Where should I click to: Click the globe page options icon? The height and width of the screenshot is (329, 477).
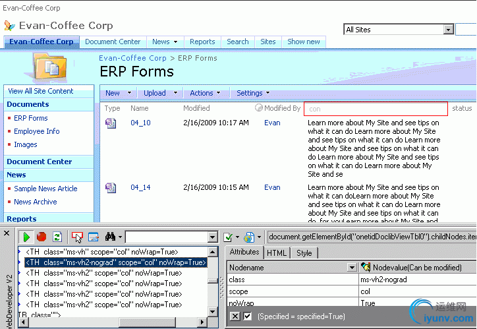(249, 237)
